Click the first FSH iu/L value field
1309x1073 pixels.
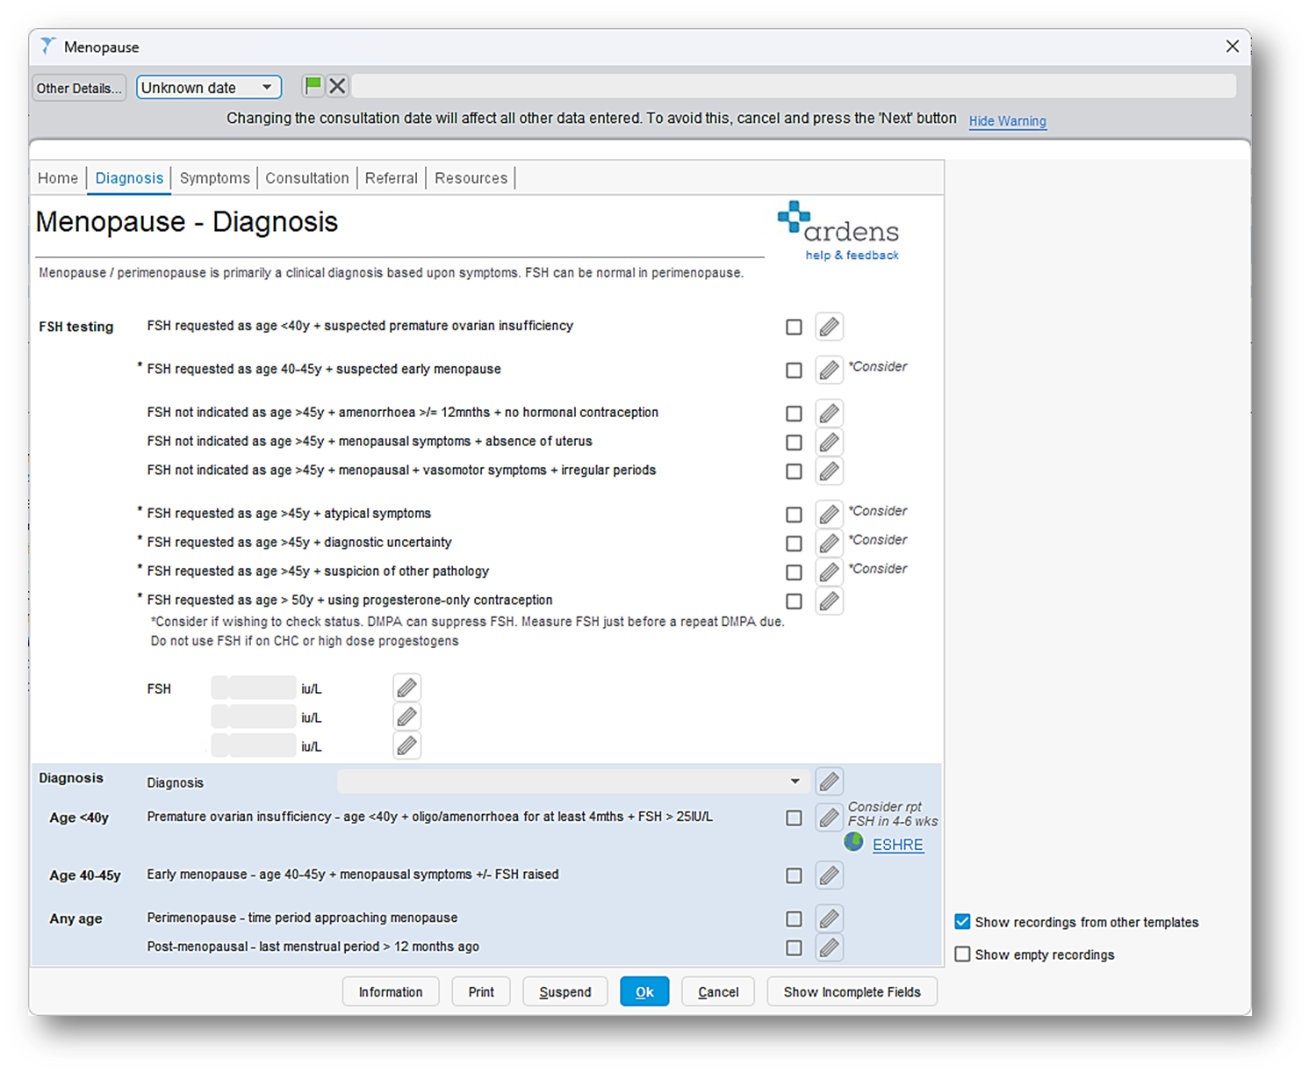coord(254,688)
